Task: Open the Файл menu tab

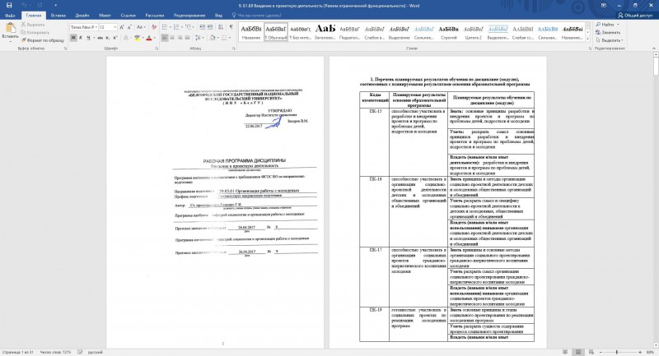Action: [x=10, y=16]
